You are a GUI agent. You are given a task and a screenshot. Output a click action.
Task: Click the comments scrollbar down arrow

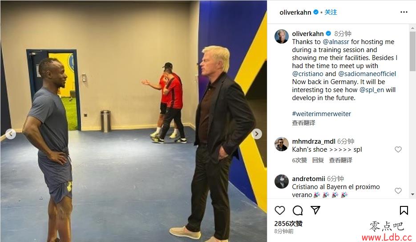click(x=412, y=194)
